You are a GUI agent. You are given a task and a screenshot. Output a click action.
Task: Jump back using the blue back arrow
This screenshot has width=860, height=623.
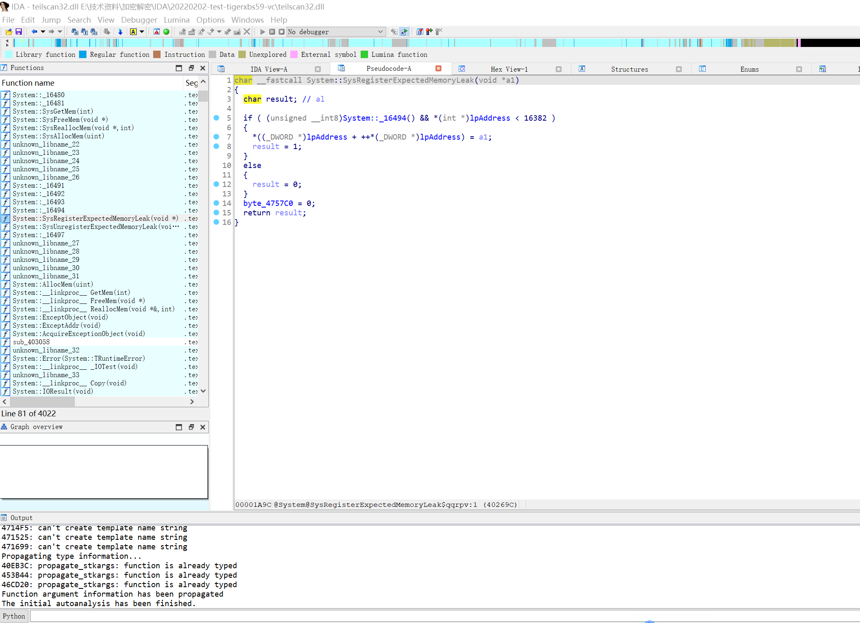click(x=35, y=32)
